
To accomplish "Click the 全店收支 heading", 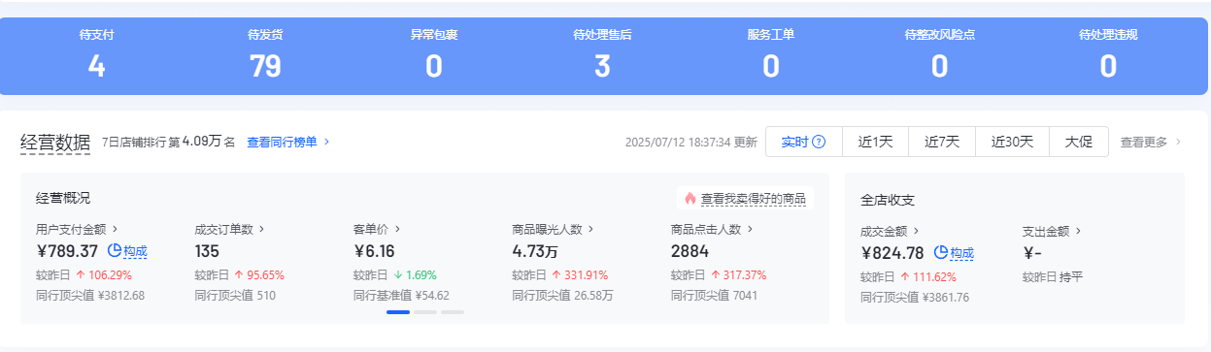I will 888,200.
